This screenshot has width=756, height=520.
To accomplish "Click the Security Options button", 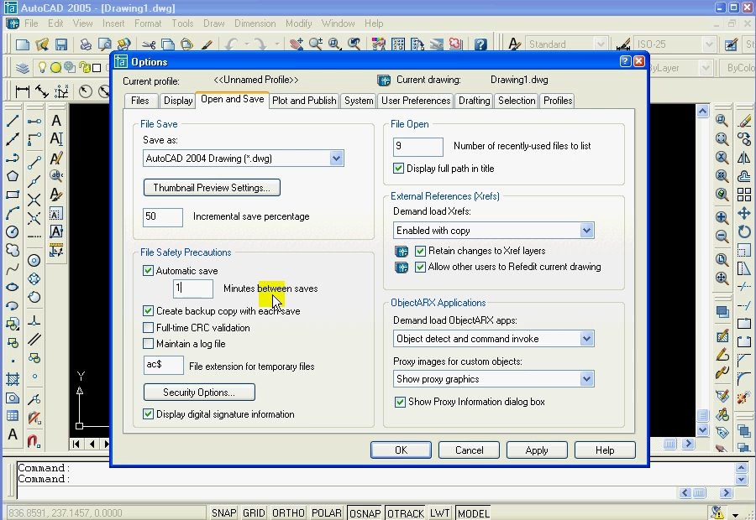I will point(199,393).
